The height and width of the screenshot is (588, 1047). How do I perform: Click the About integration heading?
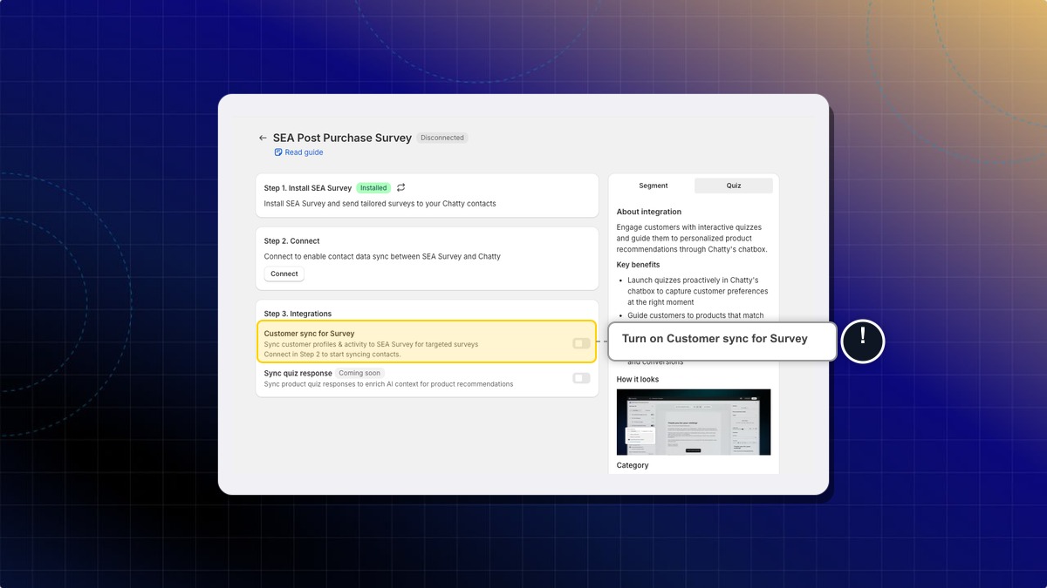coord(649,212)
